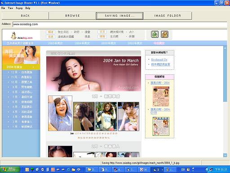Viewport: 230px width, 173px height.
Task: Click the green tree quick launch icon
Action: pyautogui.click(x=32, y=170)
